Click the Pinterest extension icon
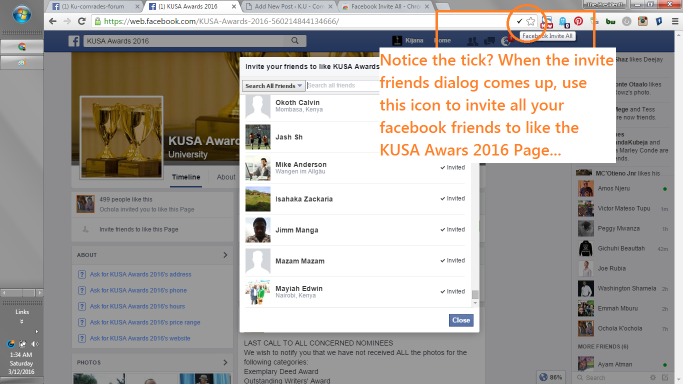The image size is (683, 384). [578, 21]
